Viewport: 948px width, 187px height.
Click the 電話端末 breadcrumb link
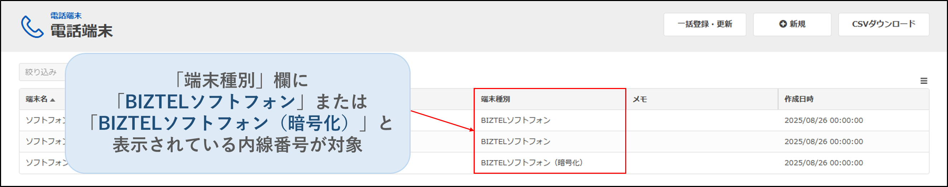[66, 15]
